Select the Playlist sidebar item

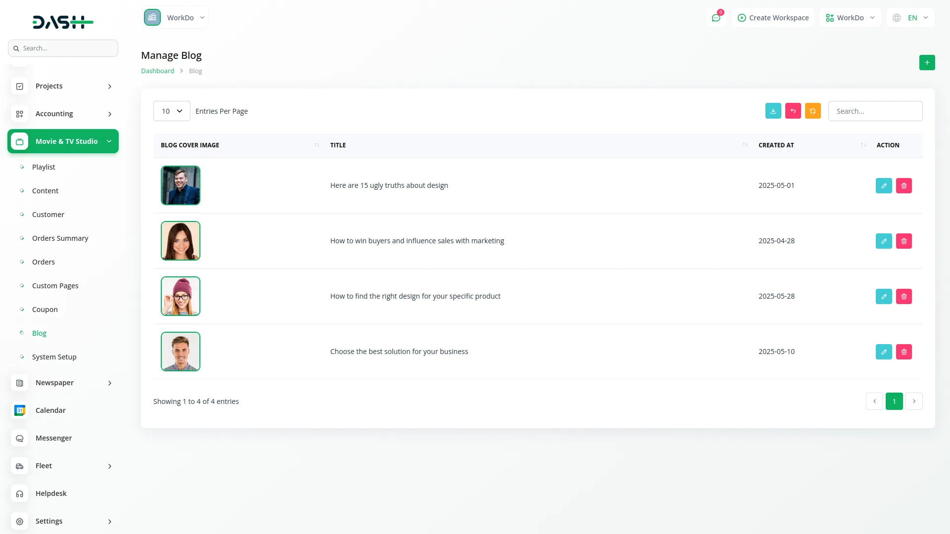pyautogui.click(x=44, y=167)
